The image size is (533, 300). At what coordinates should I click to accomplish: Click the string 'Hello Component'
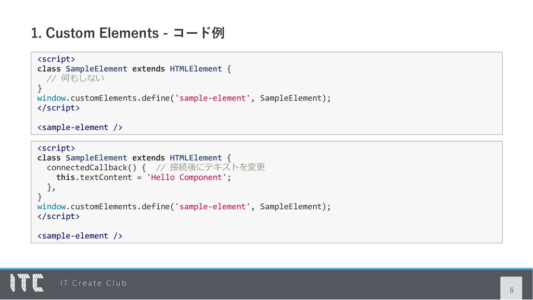(x=186, y=178)
